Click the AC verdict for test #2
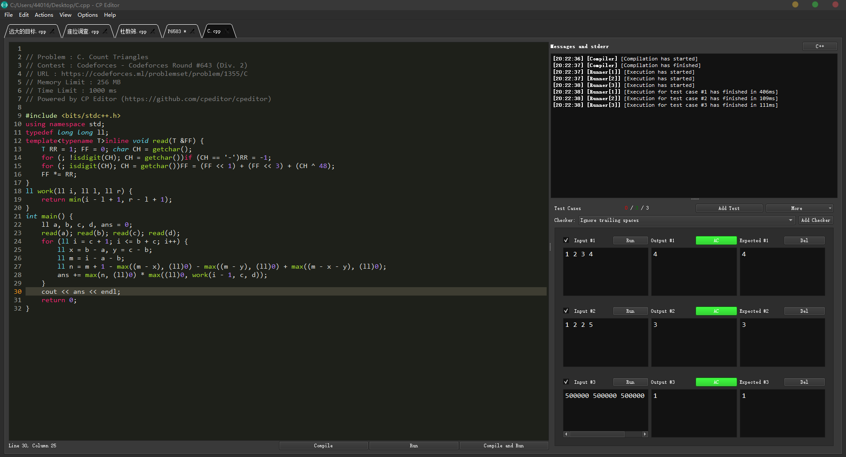The image size is (846, 457). point(716,311)
